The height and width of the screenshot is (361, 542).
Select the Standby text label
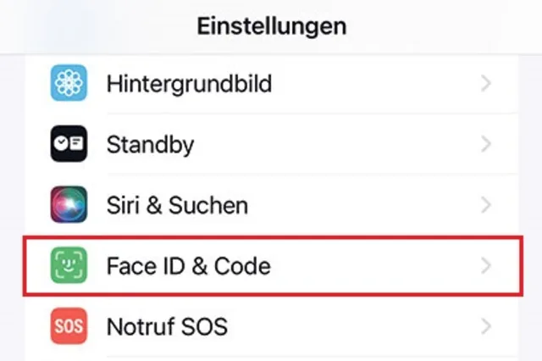(150, 144)
